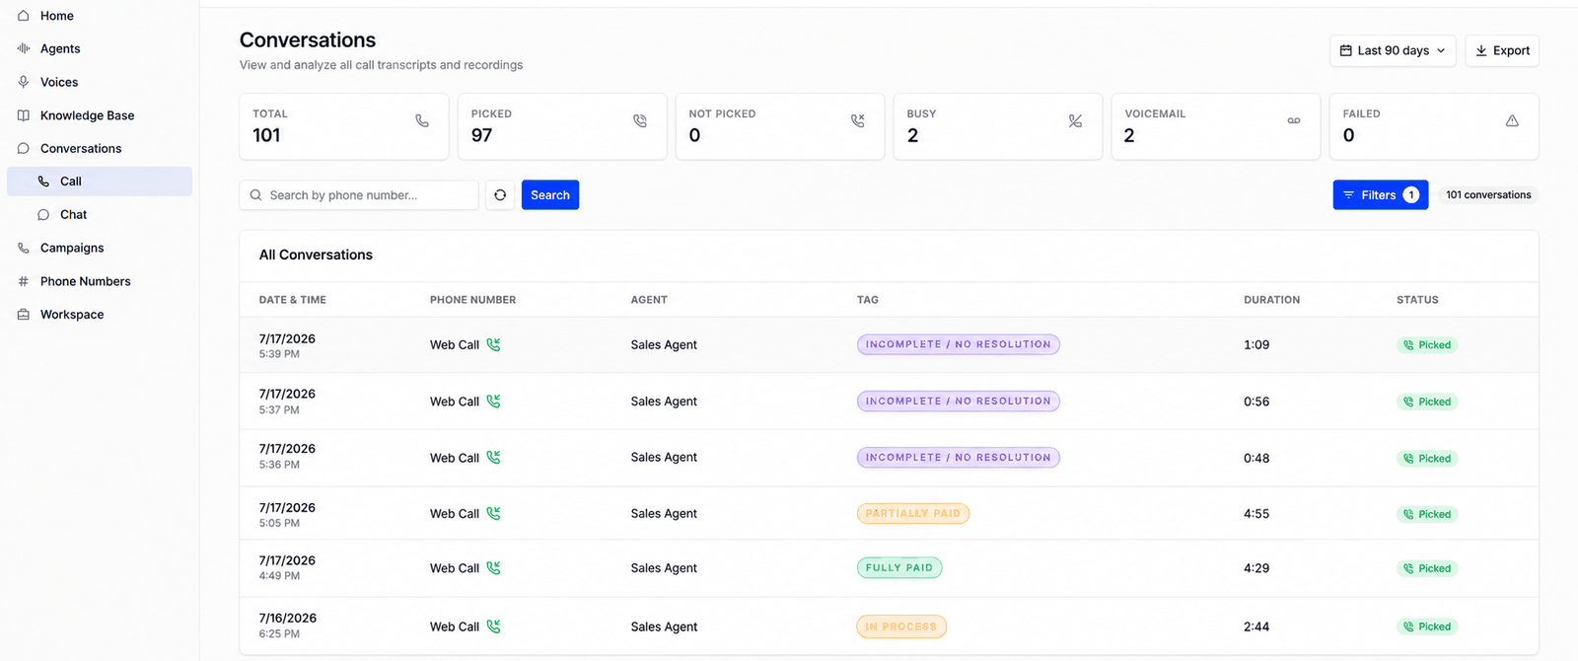The image size is (1578, 661).
Task: Click the phone-off icon in Busy card
Action: click(1076, 120)
